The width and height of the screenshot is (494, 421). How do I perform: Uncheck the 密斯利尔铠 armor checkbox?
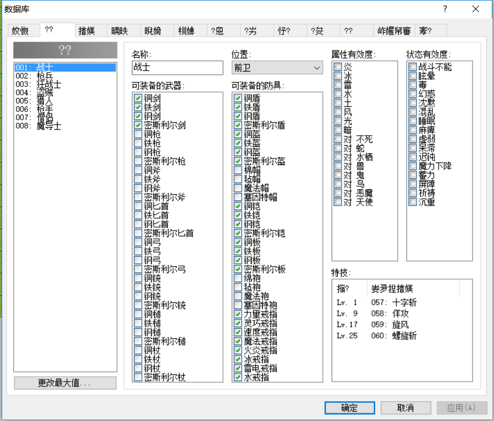point(238,233)
